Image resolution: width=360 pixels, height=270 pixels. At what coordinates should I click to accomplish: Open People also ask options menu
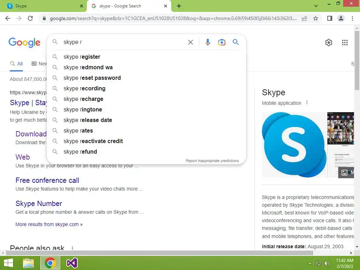(x=72, y=248)
